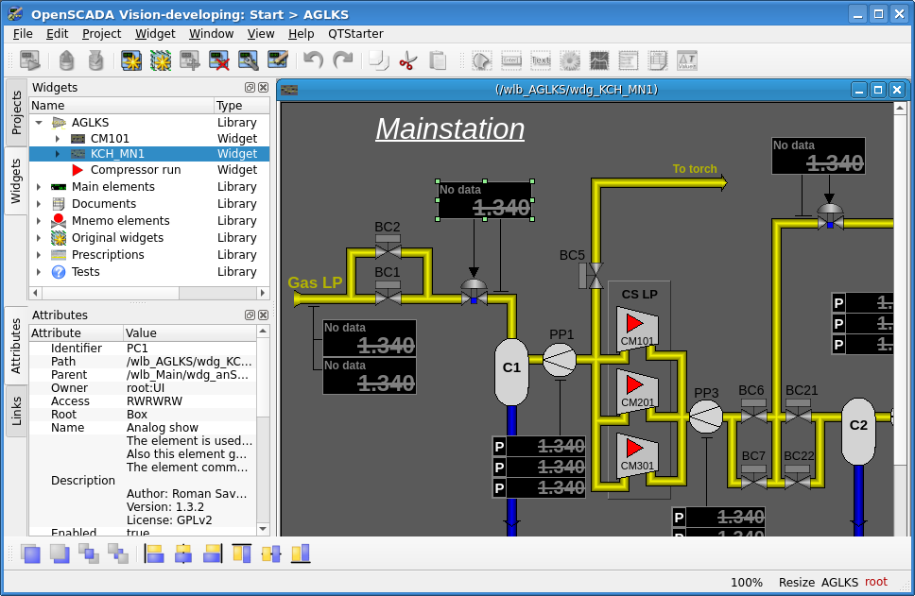Open the QTStarter menu

(x=355, y=33)
